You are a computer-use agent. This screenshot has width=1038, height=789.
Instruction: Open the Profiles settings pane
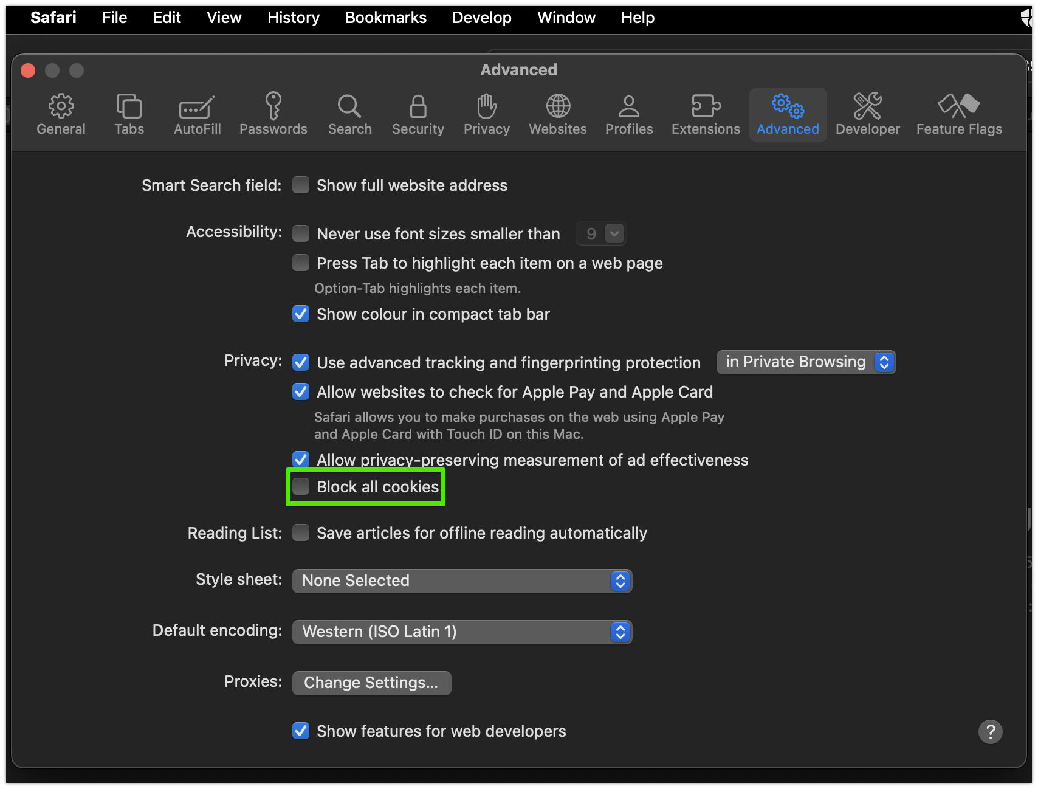coord(629,114)
